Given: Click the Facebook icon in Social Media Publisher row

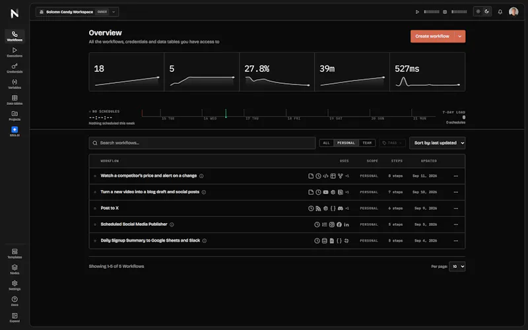Looking at the screenshot, I should (339, 224).
